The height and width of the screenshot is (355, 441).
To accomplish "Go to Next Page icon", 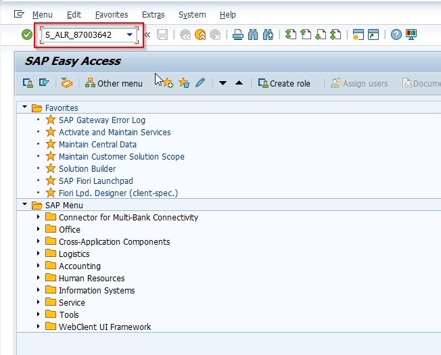I will point(321,34).
